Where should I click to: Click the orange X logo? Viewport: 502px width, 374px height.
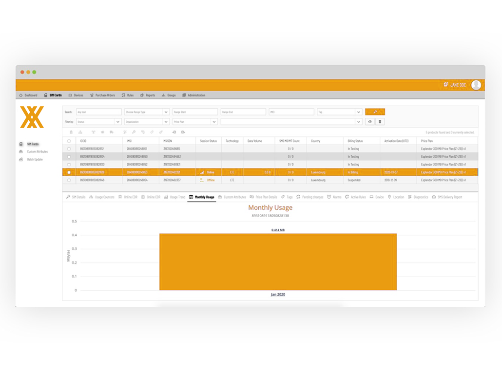[32, 117]
